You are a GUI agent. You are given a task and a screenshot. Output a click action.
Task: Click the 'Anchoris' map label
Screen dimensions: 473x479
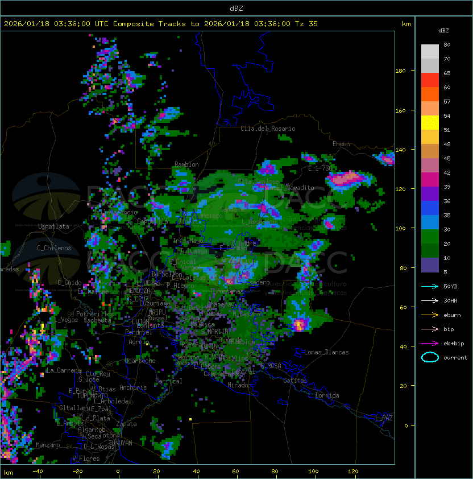coord(133,387)
